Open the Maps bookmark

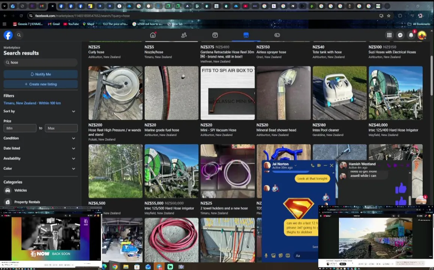coord(88,24)
